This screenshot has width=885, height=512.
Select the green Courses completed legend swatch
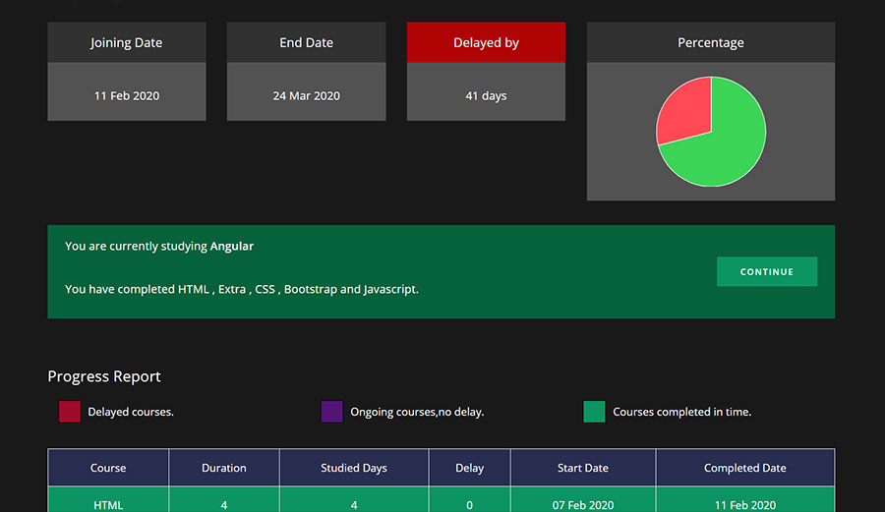tap(594, 412)
